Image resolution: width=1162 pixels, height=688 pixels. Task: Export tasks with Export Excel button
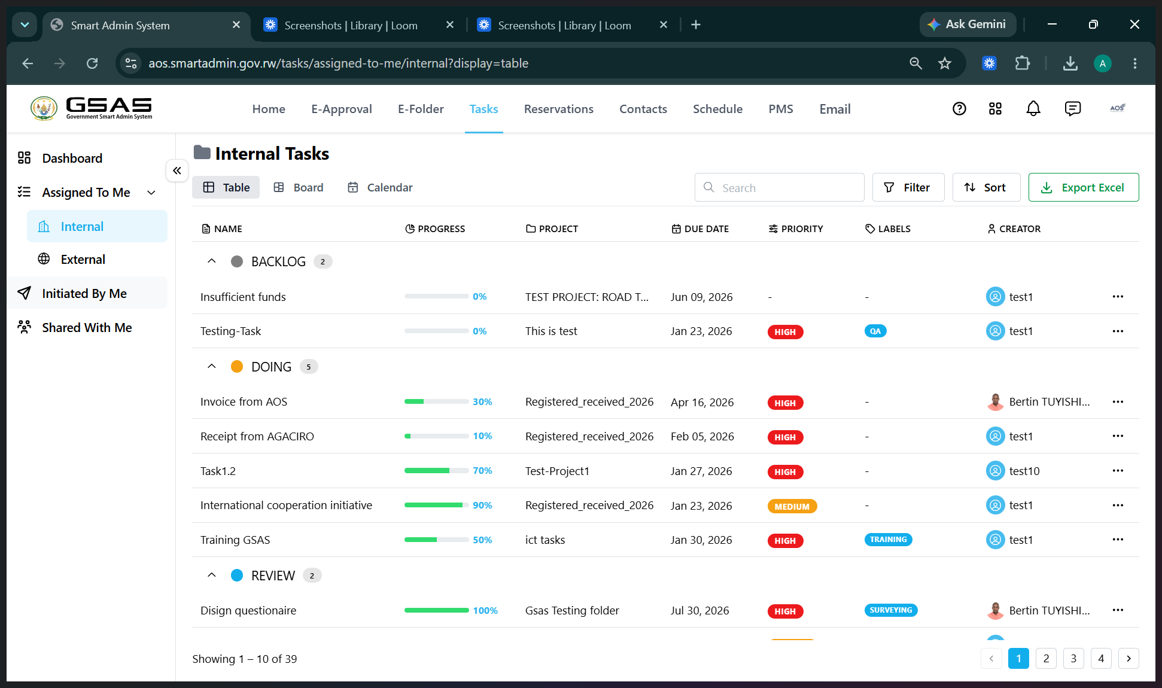pos(1084,187)
